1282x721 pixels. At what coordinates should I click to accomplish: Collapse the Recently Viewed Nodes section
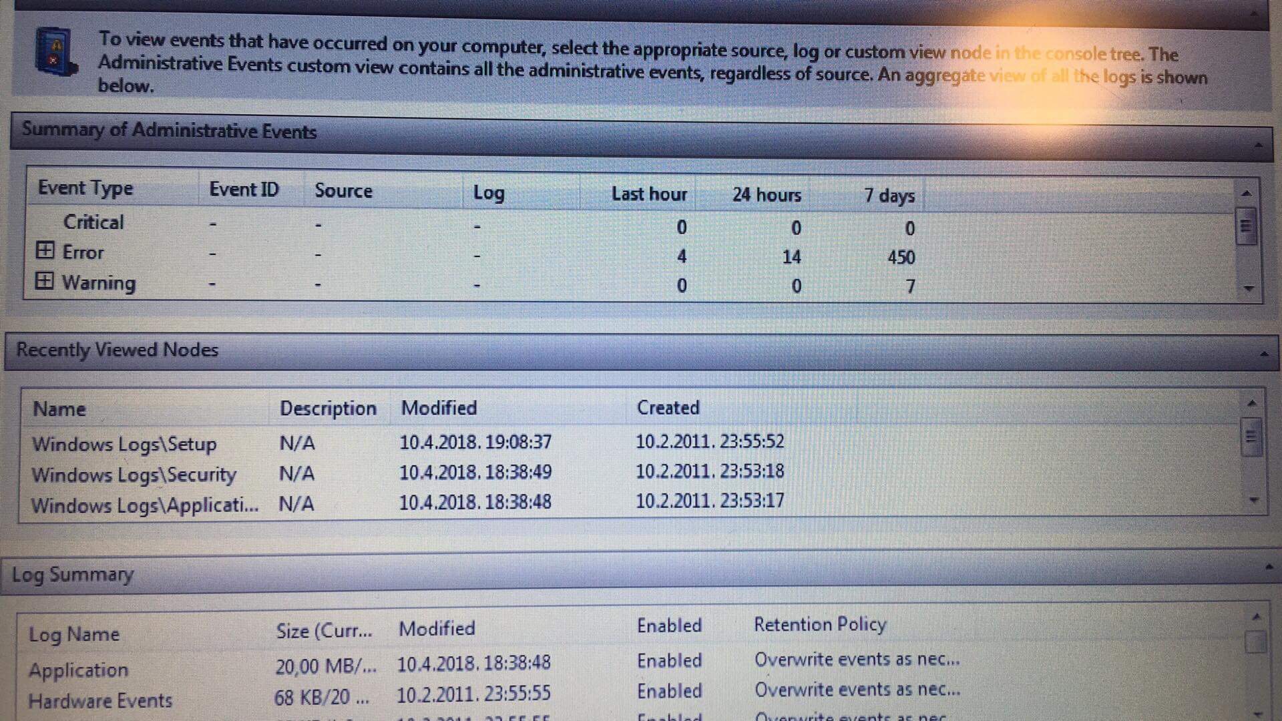point(1263,354)
